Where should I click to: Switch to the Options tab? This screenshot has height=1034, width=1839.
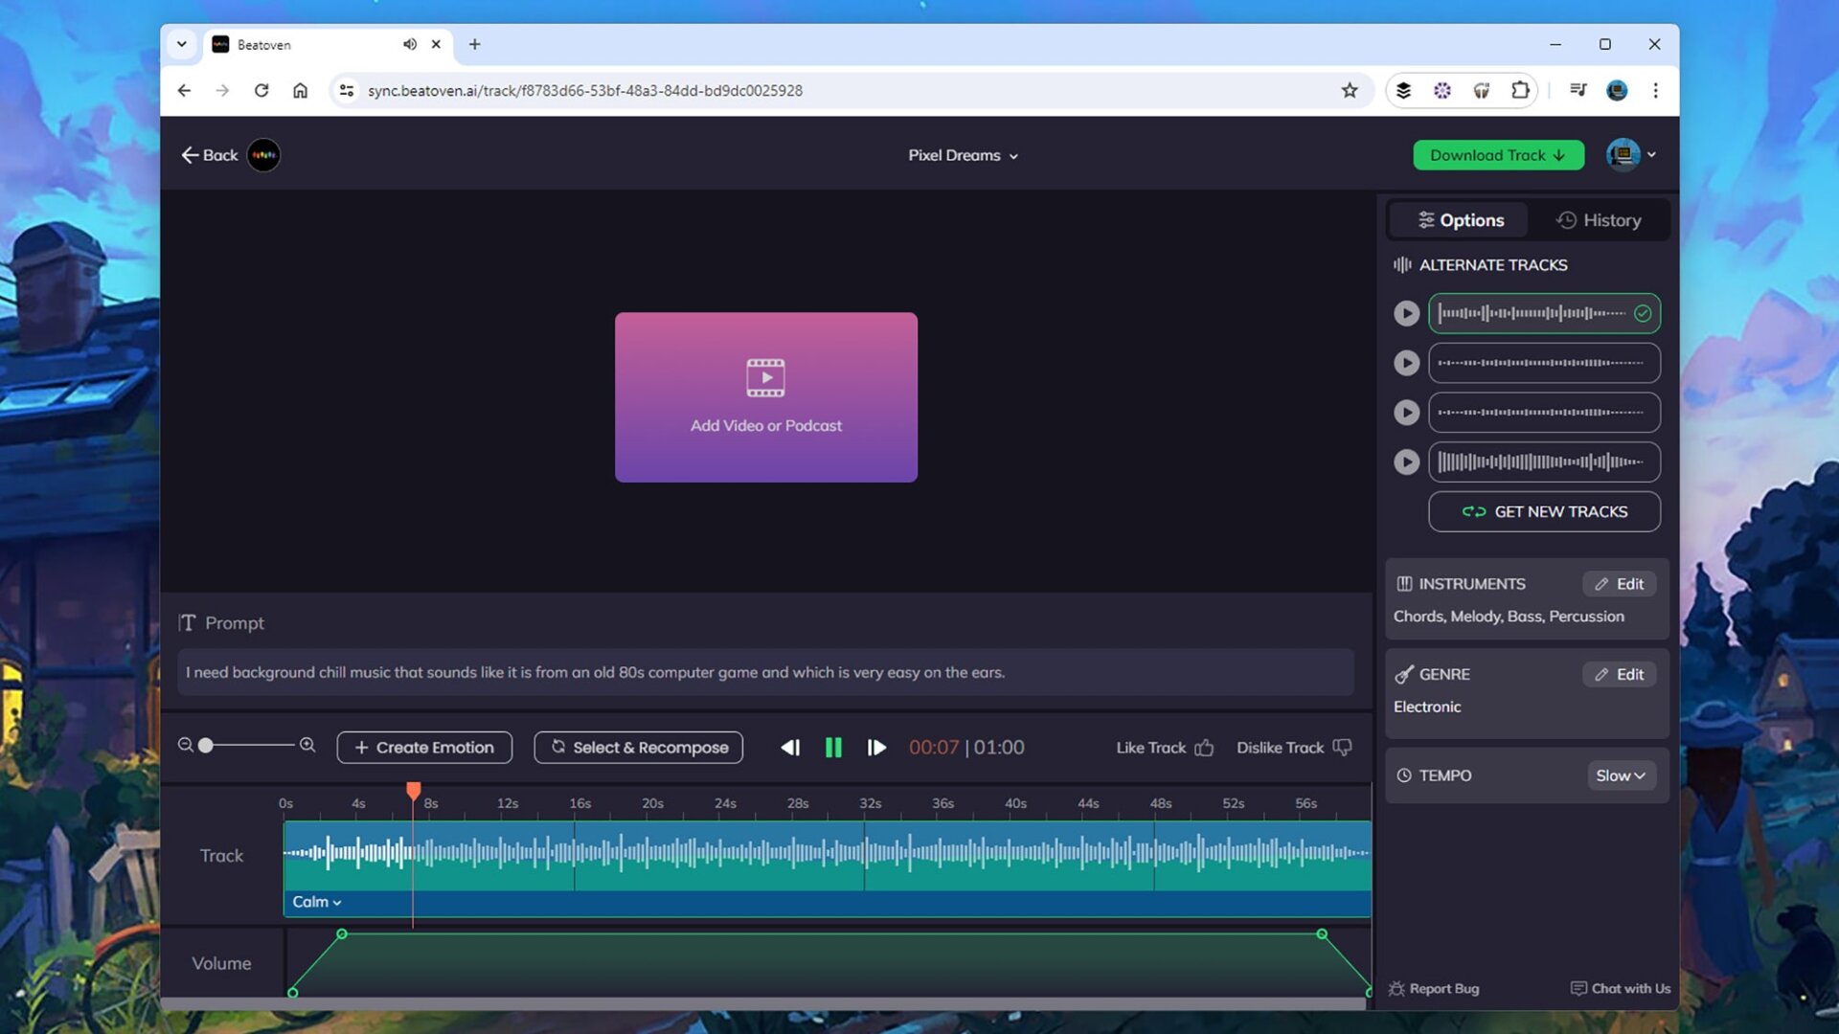tap(1458, 219)
